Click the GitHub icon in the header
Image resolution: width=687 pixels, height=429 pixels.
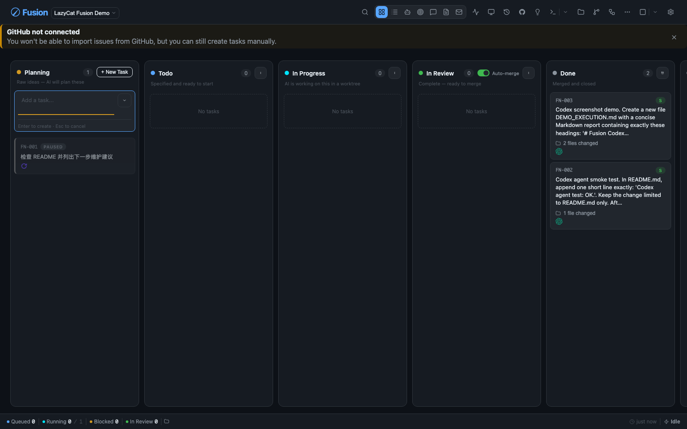pyautogui.click(x=522, y=12)
